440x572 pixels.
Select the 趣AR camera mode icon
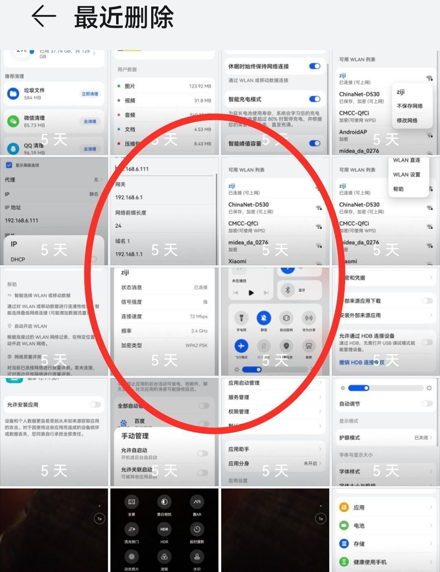point(197,502)
